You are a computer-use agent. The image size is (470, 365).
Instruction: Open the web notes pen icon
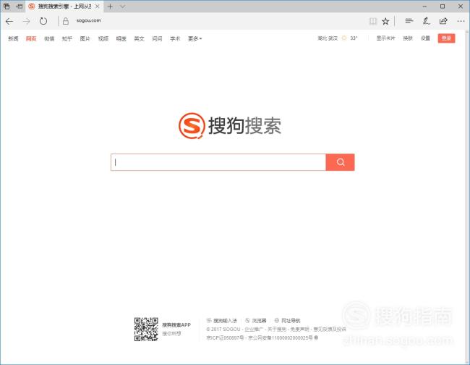pos(426,21)
